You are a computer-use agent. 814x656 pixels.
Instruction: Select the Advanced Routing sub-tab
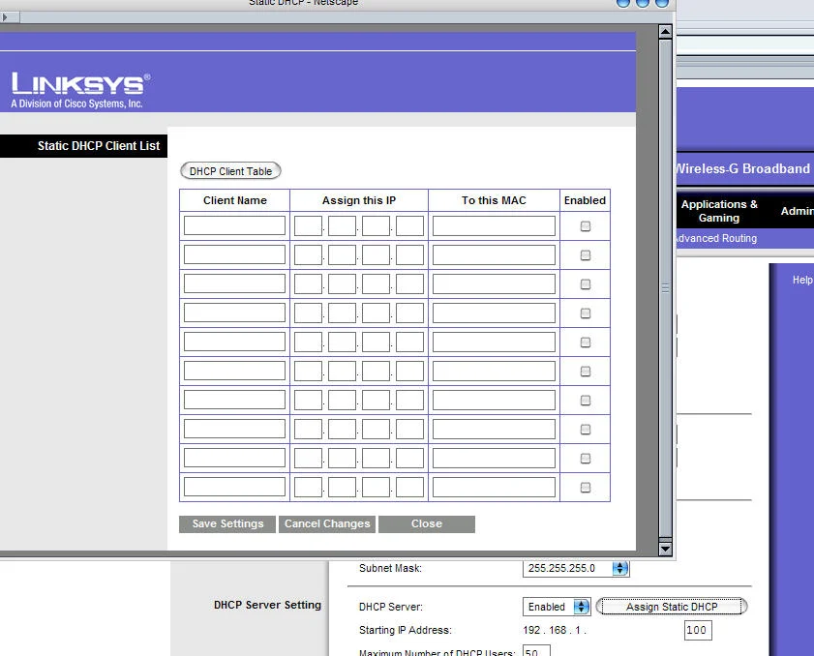714,238
